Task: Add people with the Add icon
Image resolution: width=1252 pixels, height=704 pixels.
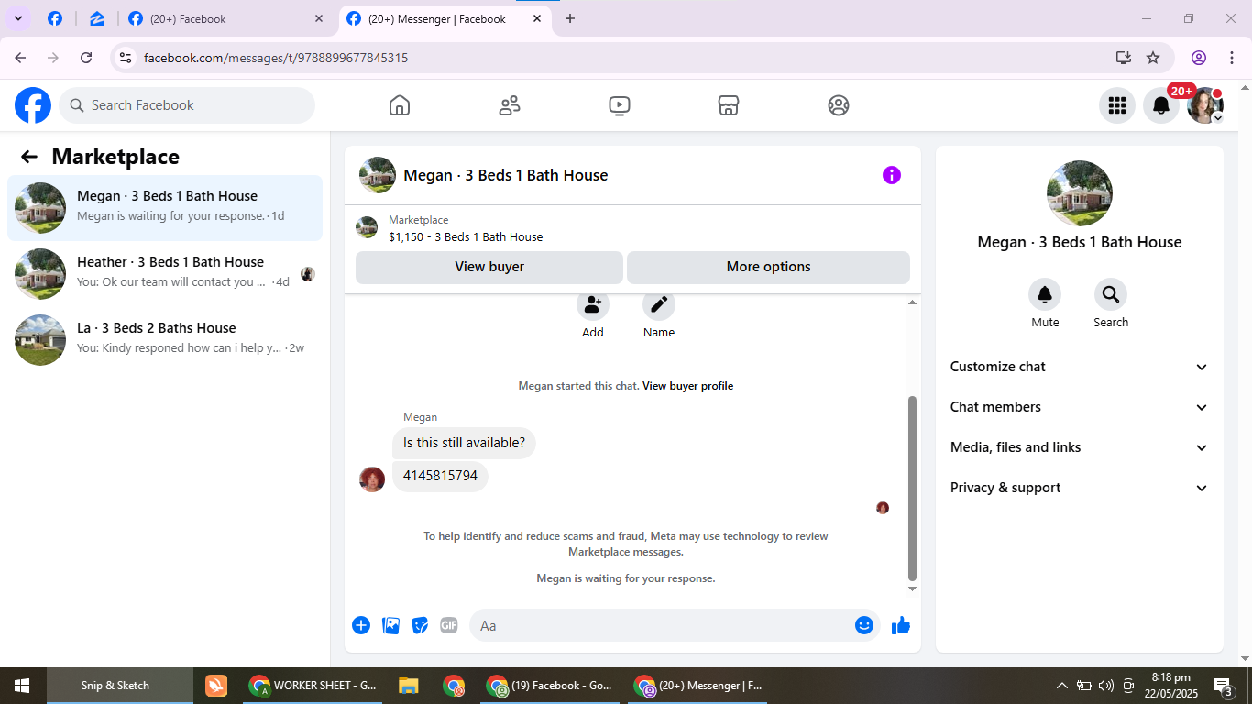Action: coord(593,303)
